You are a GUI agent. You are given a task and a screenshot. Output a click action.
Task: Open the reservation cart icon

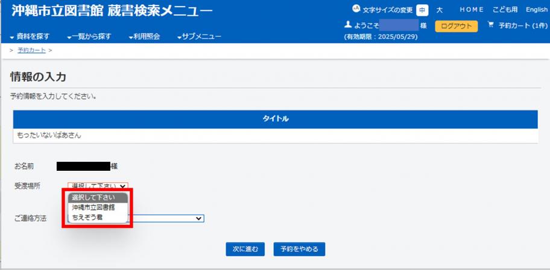click(491, 25)
